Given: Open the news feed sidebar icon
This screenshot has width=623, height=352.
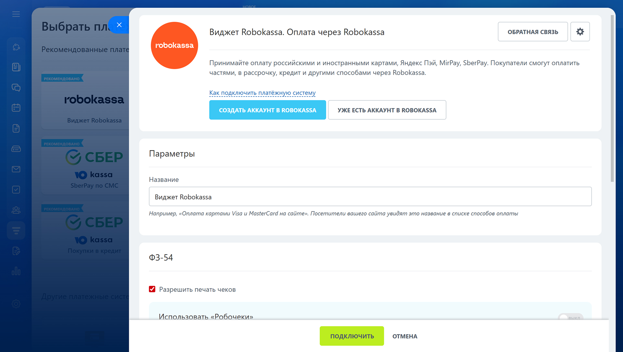Looking at the screenshot, I should coord(16,67).
